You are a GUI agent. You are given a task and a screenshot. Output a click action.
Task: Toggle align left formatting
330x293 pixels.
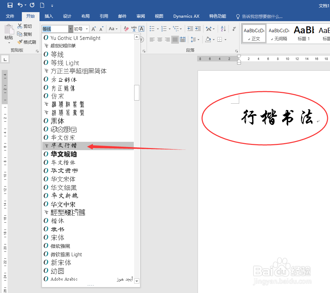pos(152,39)
